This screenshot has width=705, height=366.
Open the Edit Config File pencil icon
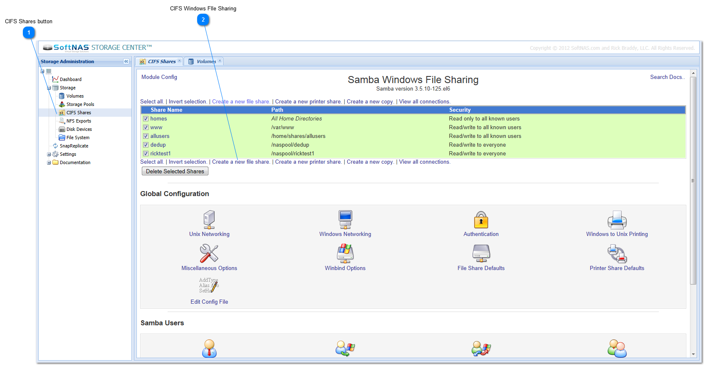pos(209,285)
